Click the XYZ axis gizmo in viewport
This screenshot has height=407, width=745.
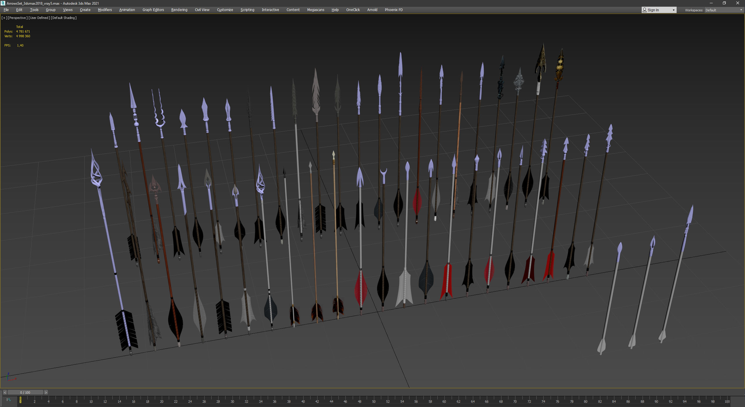pos(9,377)
